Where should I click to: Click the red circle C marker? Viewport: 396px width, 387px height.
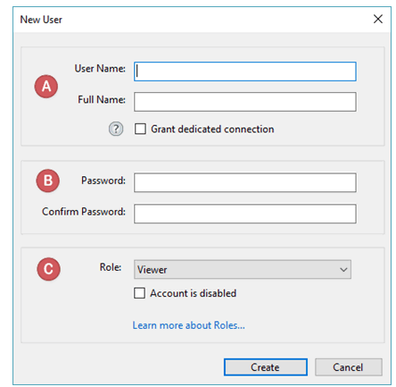48,269
